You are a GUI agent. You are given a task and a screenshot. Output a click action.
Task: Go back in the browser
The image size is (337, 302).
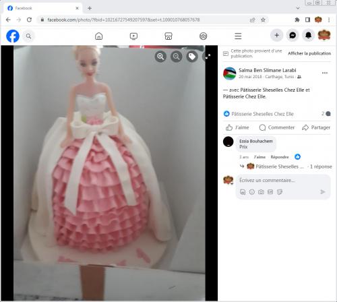pos(8,20)
